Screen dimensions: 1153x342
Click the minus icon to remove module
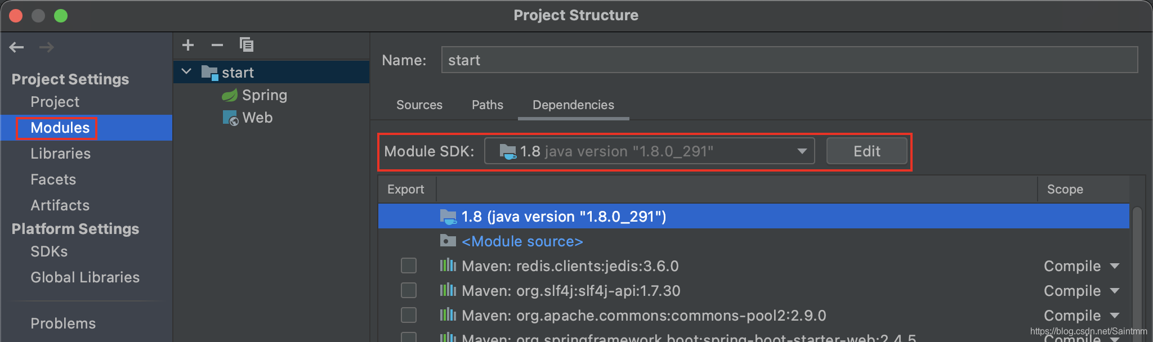click(217, 45)
